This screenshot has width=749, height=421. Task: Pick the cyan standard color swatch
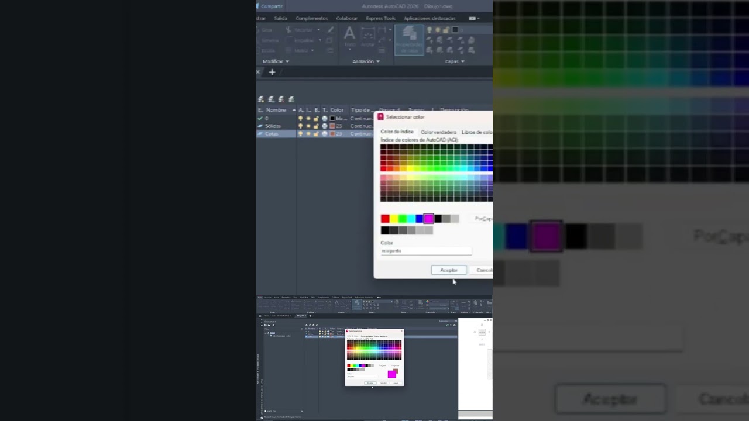pos(411,219)
